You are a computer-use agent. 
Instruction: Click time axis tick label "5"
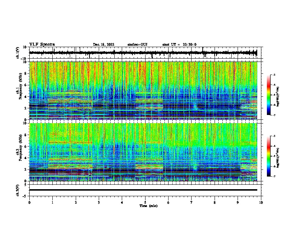145,203
